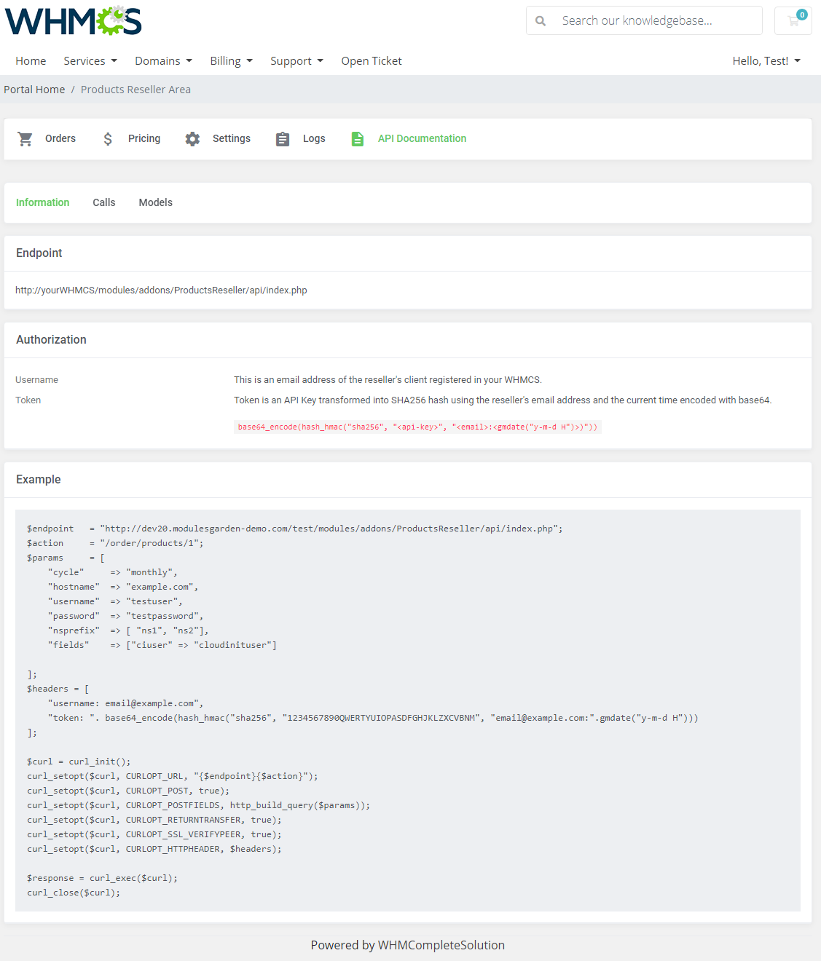Click the Logs clipboard icon
The image size is (821, 961).
tap(283, 139)
